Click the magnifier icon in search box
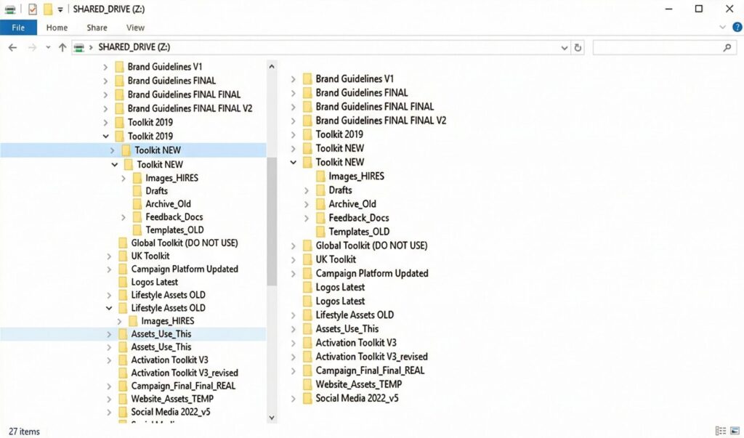The width and height of the screenshot is (744, 438). click(727, 47)
